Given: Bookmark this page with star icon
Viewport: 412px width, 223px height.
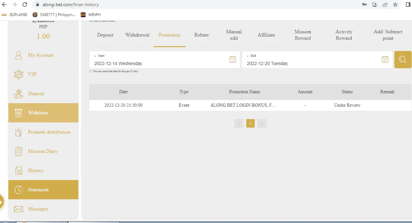Looking at the screenshot, I should click(395, 4).
